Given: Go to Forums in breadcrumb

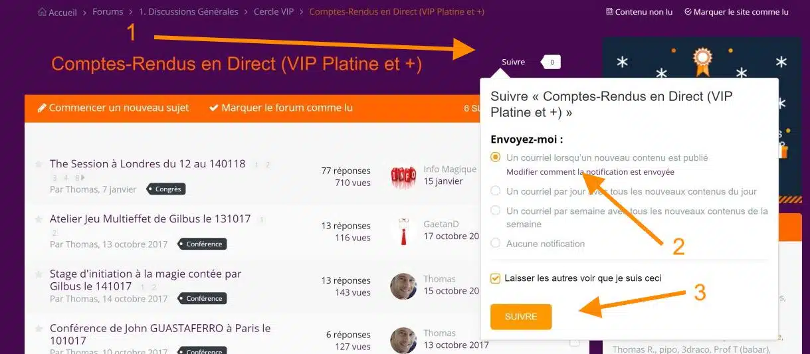Looking at the screenshot, I should 108,12.
